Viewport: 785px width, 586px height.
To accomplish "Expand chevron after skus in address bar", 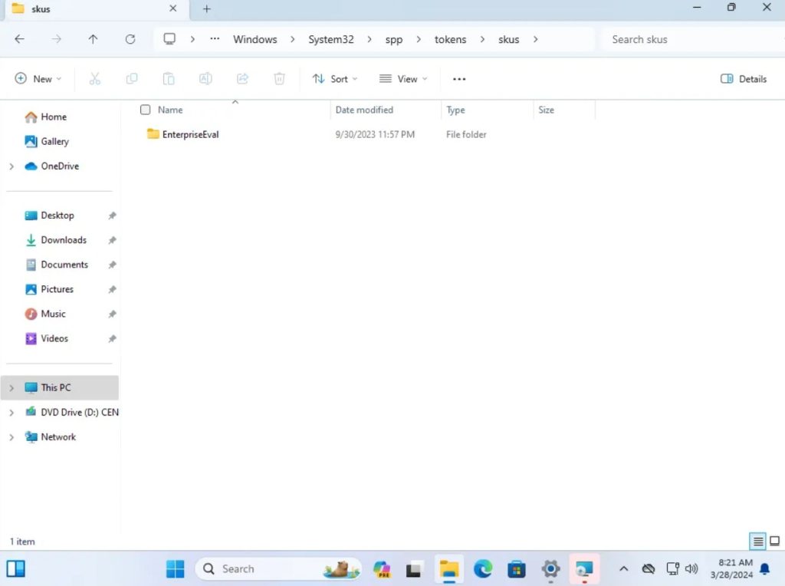I will [535, 39].
